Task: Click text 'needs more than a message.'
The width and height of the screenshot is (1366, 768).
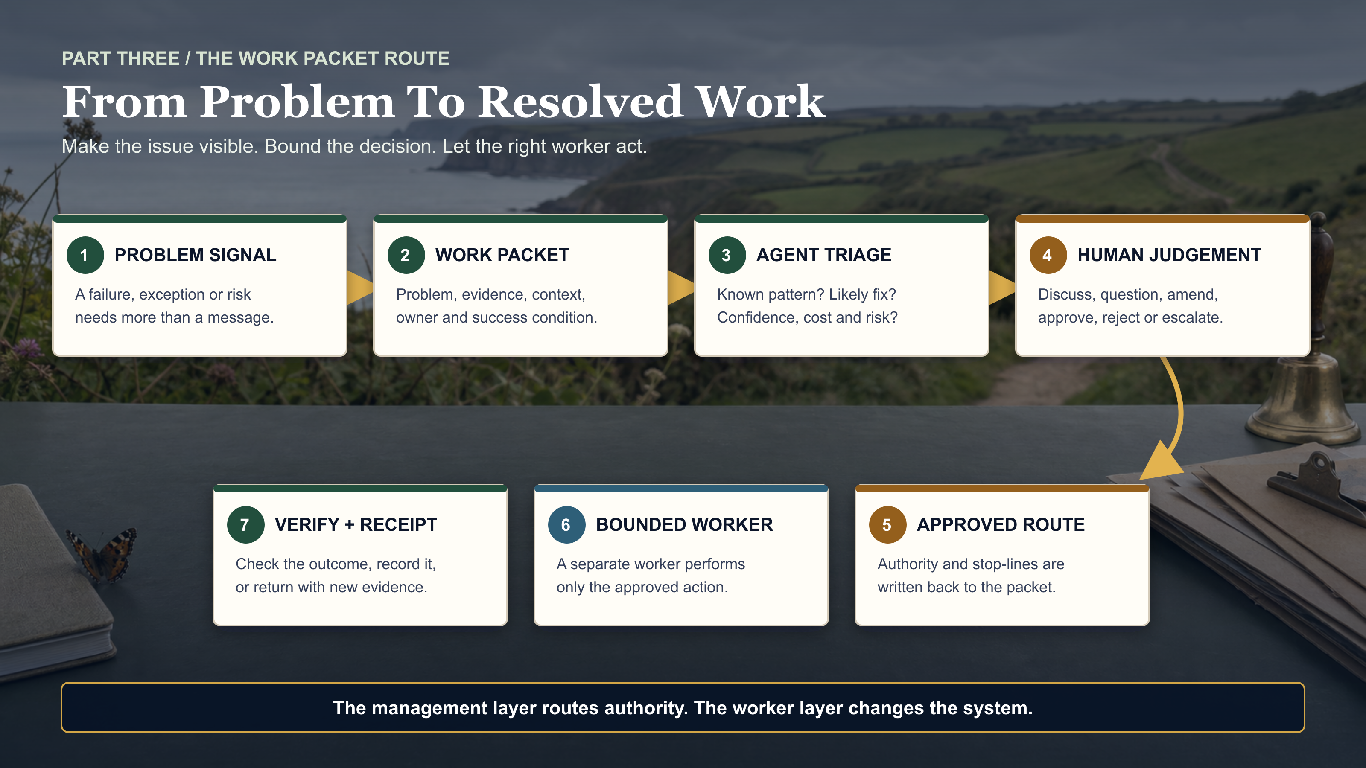Action: [x=174, y=317]
